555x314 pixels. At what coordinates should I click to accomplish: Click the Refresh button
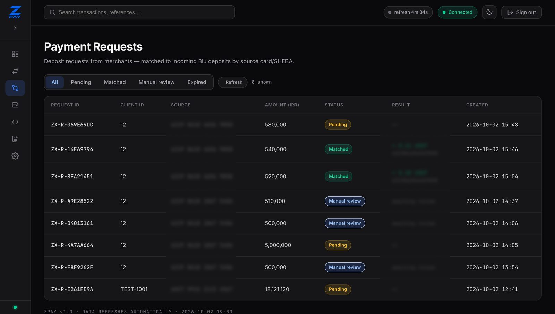232,82
